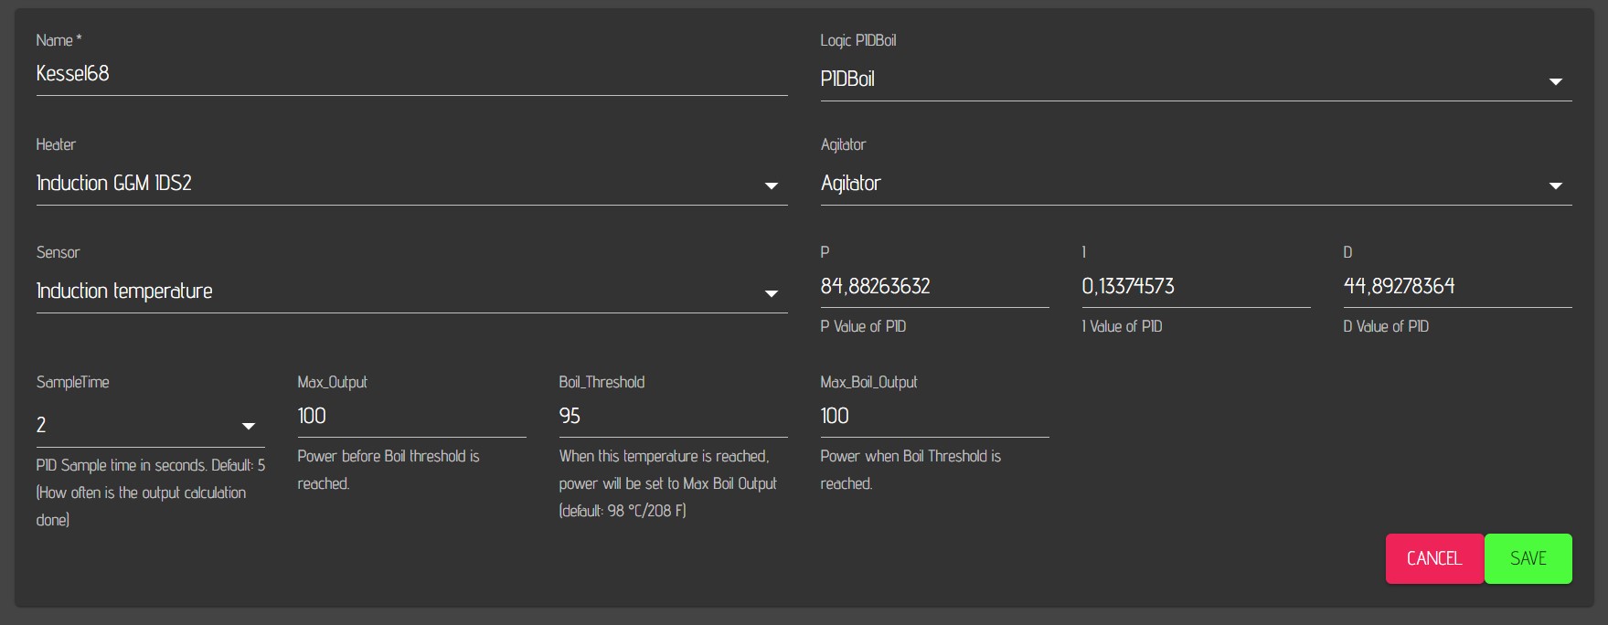Screen dimensions: 1608x625
Task: Edit the Boil_Threshold value 95
Action: [672, 417]
